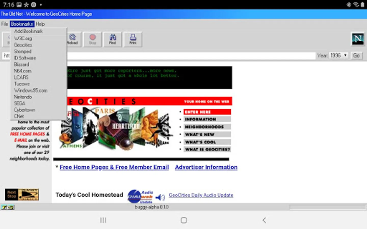The width and height of the screenshot is (367, 229).
Task: Select the Blizzard bookmark
Action: 38,64
